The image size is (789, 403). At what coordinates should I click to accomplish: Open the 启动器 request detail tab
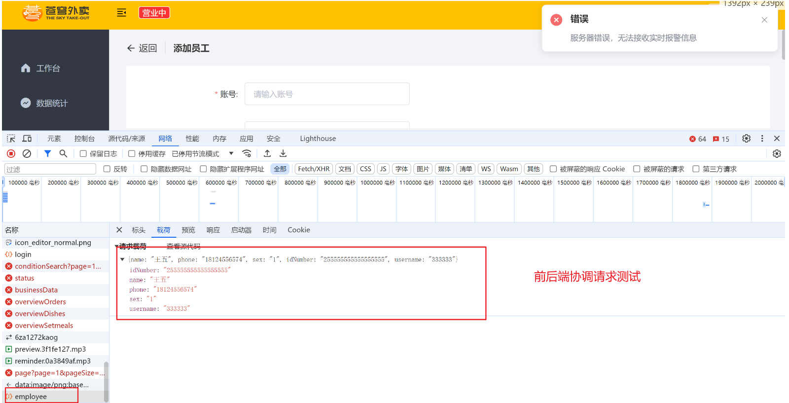[241, 230]
